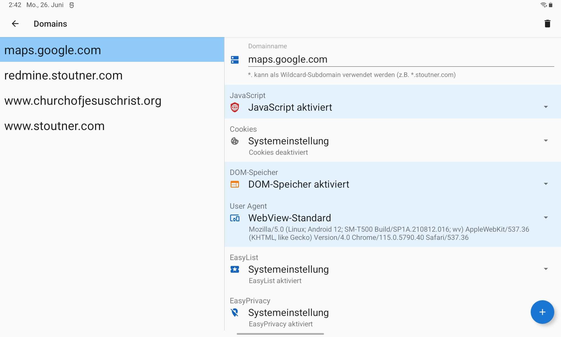The width and height of the screenshot is (561, 337).
Task: Click the User Agent devices icon
Action: click(235, 218)
